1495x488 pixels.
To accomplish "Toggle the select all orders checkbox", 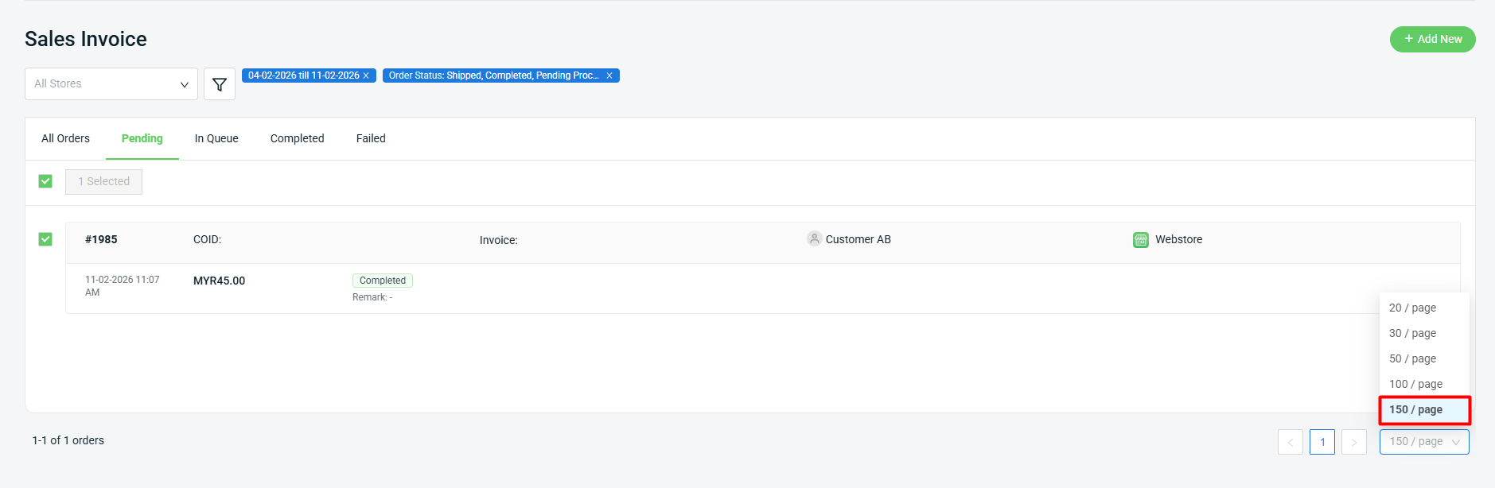I will tap(45, 181).
